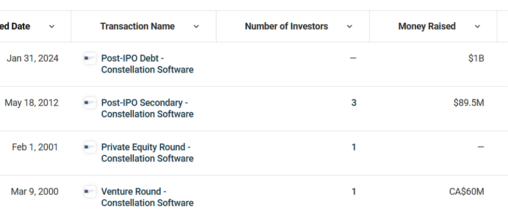Click the Money Raised header label
508x220 pixels.
coord(427,26)
